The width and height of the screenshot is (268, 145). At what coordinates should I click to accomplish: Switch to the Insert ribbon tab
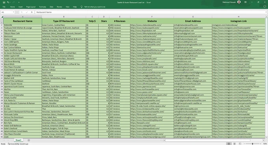tap(20, 7)
